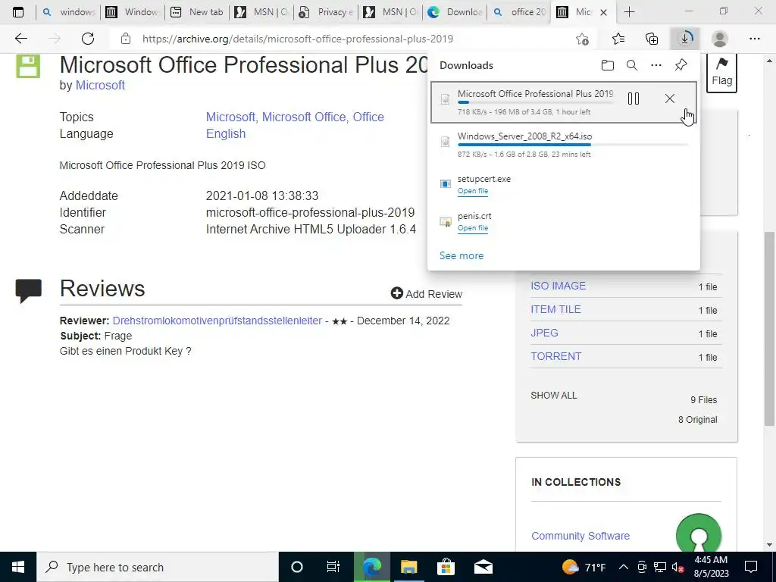Click the muted volume tray icon

click(x=677, y=568)
